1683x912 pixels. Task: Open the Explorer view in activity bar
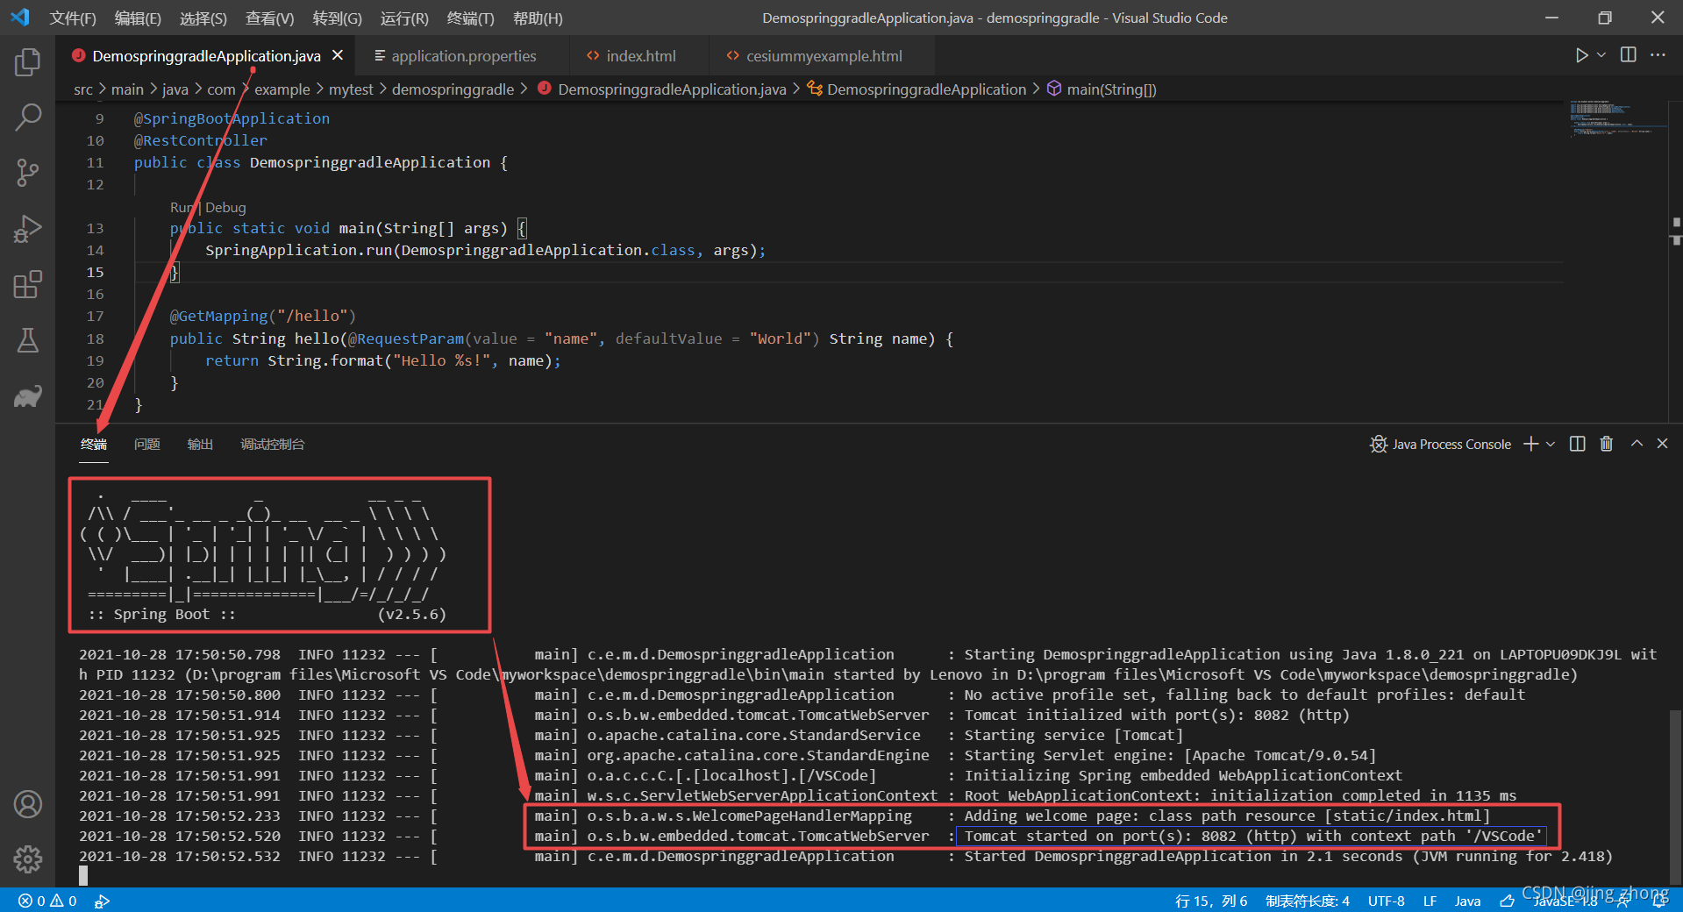pyautogui.click(x=27, y=61)
